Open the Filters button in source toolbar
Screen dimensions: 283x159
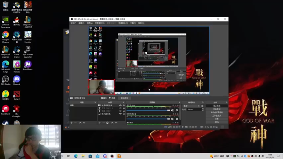tap(112, 98)
